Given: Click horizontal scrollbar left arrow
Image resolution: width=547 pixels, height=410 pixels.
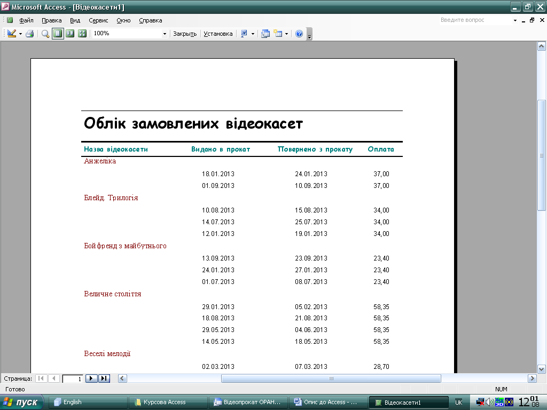Looking at the screenshot, I should [122, 379].
